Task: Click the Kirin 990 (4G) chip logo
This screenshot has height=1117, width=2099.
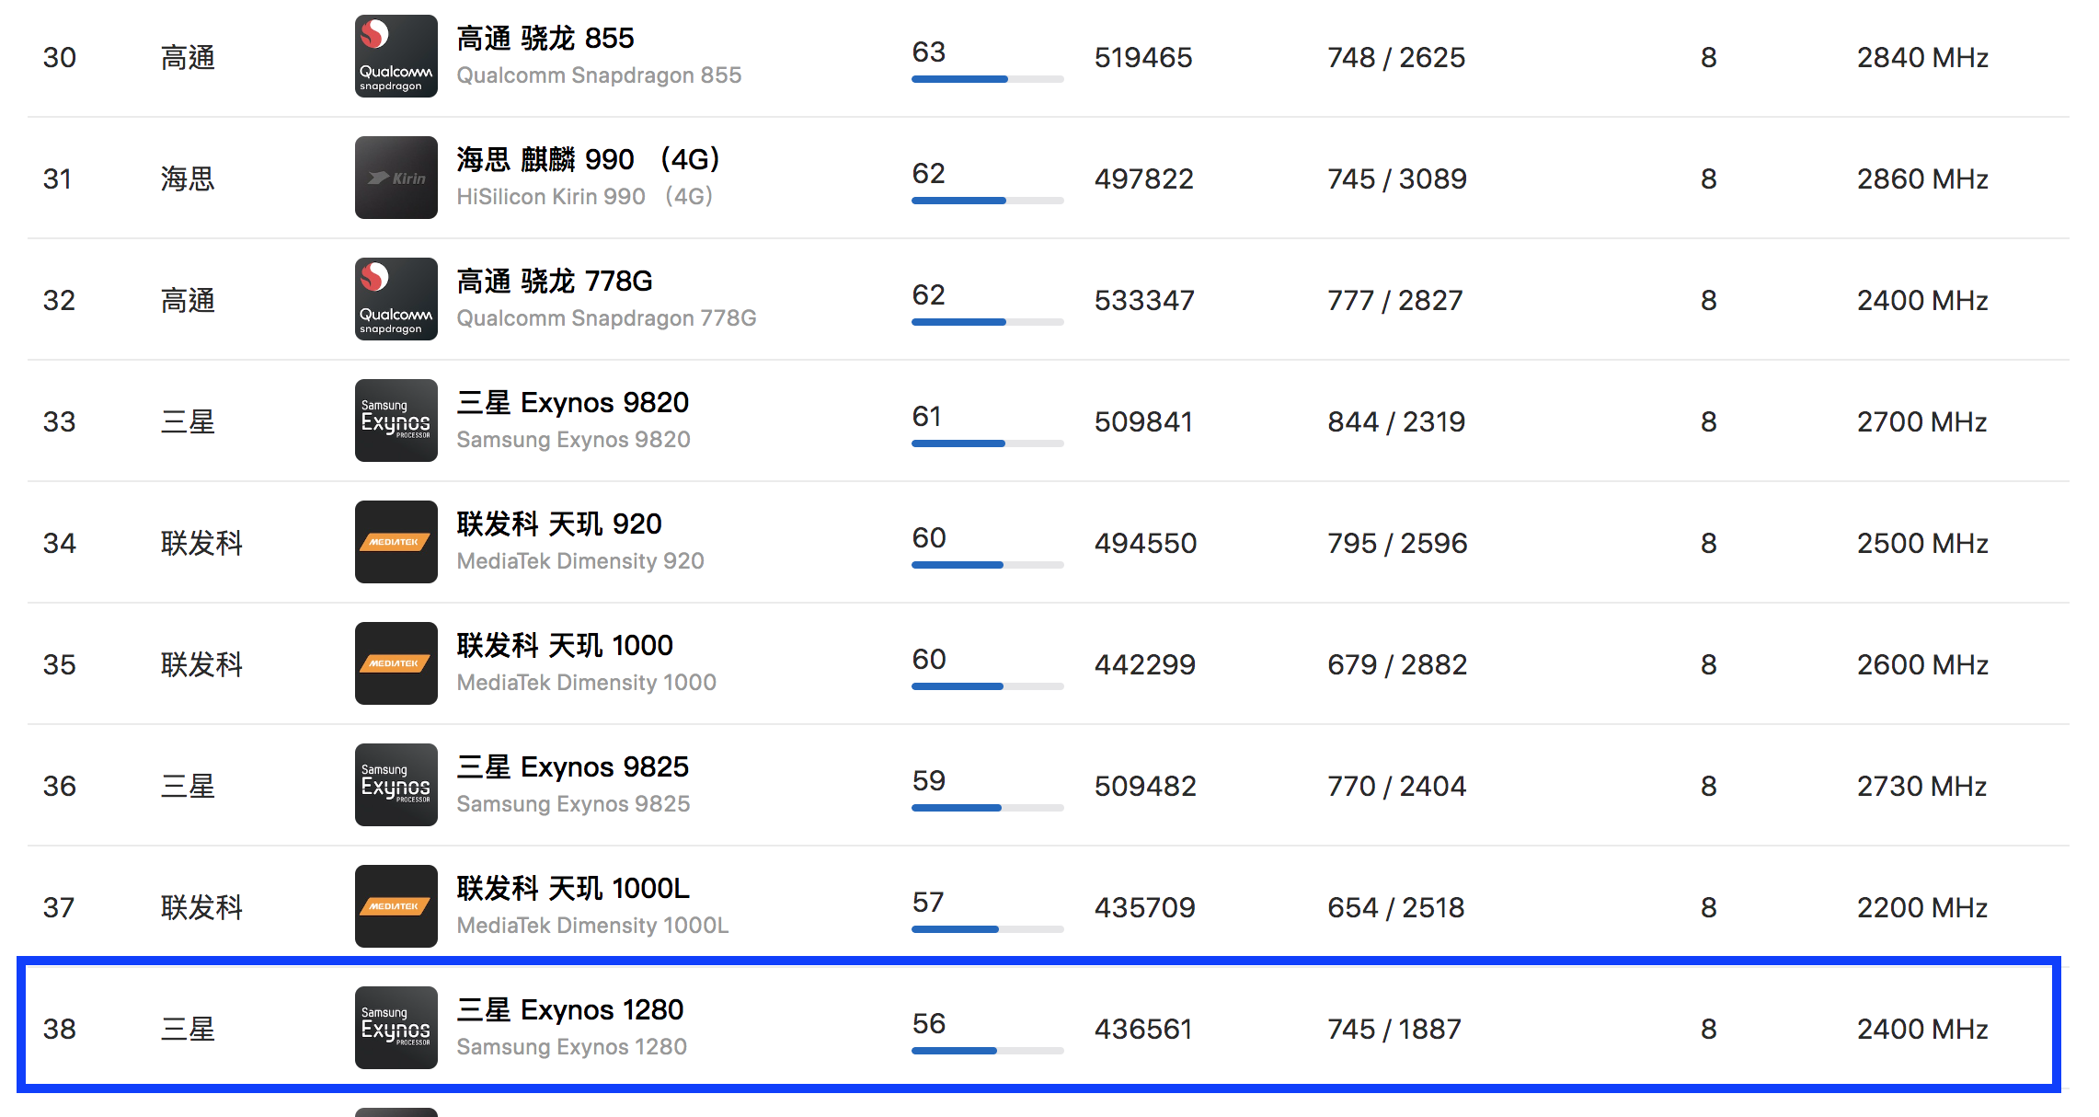Action: click(x=396, y=178)
